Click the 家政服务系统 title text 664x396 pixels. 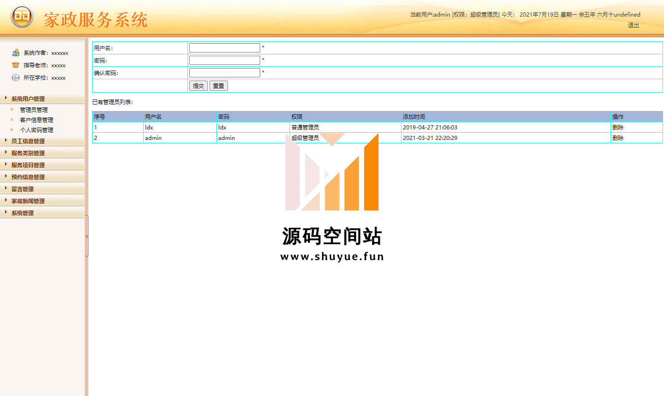[96, 20]
